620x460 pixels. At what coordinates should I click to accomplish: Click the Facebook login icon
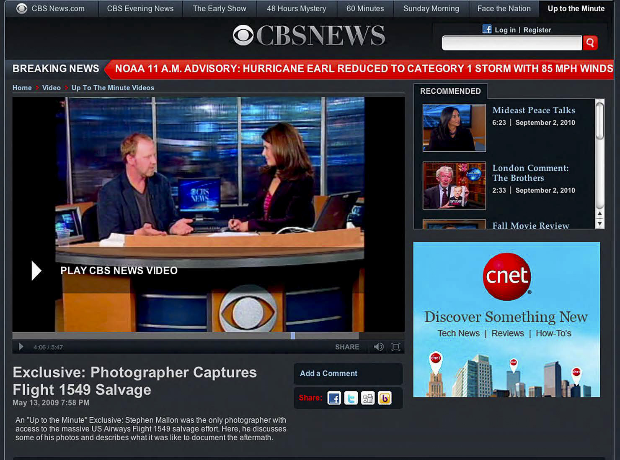(487, 29)
